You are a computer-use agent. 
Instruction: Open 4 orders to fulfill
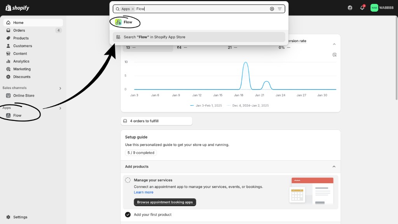156,121
